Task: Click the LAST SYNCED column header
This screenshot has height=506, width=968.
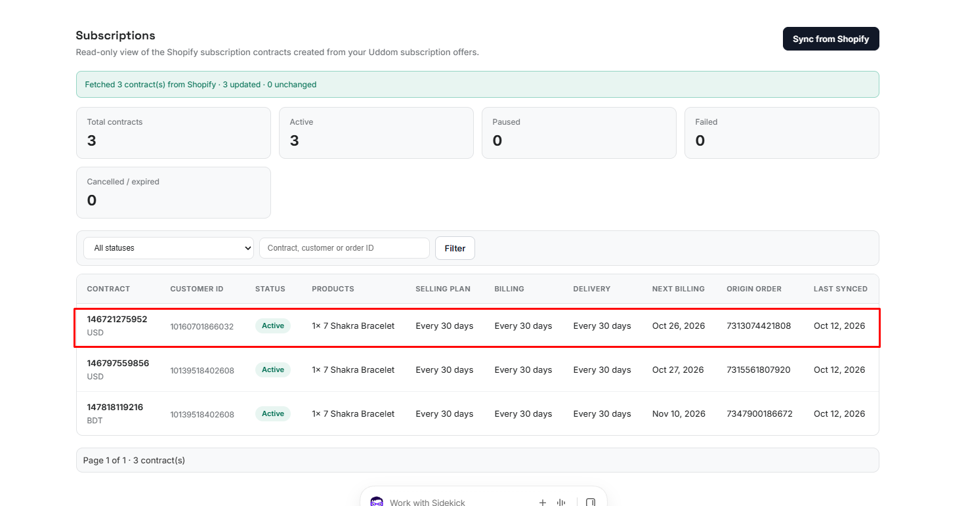Action: (841, 289)
